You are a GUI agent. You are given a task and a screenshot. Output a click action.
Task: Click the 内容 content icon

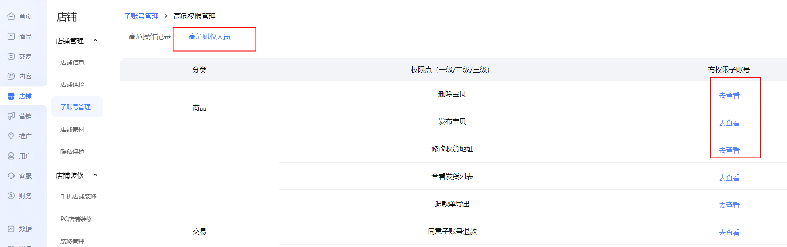(11, 76)
